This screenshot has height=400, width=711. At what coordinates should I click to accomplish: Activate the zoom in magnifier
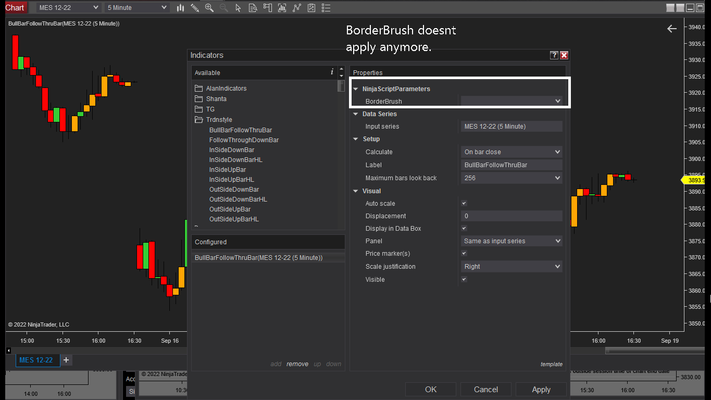(x=209, y=8)
